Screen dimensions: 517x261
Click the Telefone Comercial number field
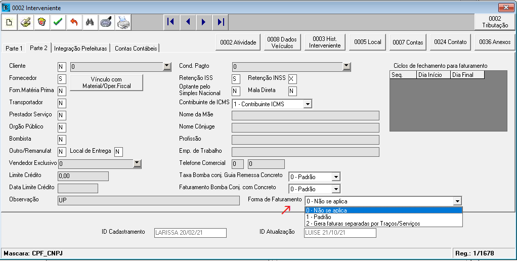point(266,164)
